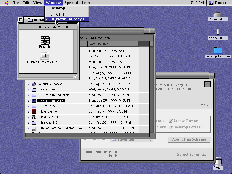Choose E F G H I from Window menu
The image size is (232, 174).
pyautogui.click(x=67, y=14)
